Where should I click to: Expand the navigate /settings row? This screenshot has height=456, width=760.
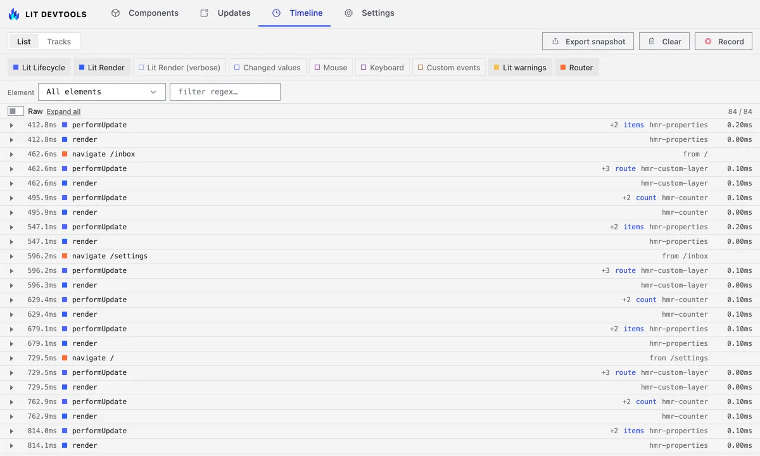click(11, 256)
